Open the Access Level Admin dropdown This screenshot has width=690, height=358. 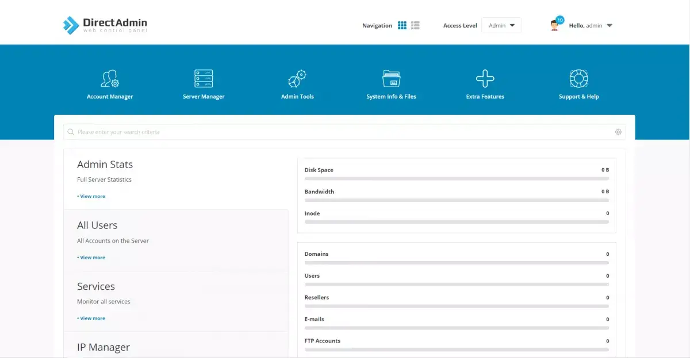(x=501, y=25)
